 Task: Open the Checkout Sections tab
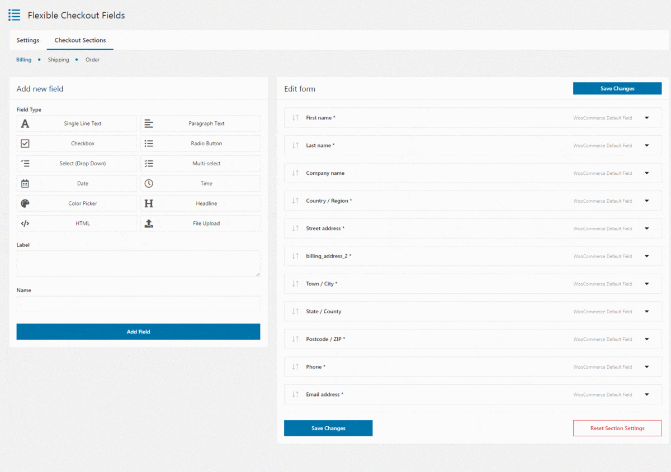(80, 40)
